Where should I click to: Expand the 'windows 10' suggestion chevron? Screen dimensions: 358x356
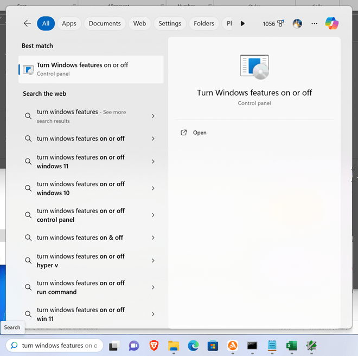coord(153,188)
